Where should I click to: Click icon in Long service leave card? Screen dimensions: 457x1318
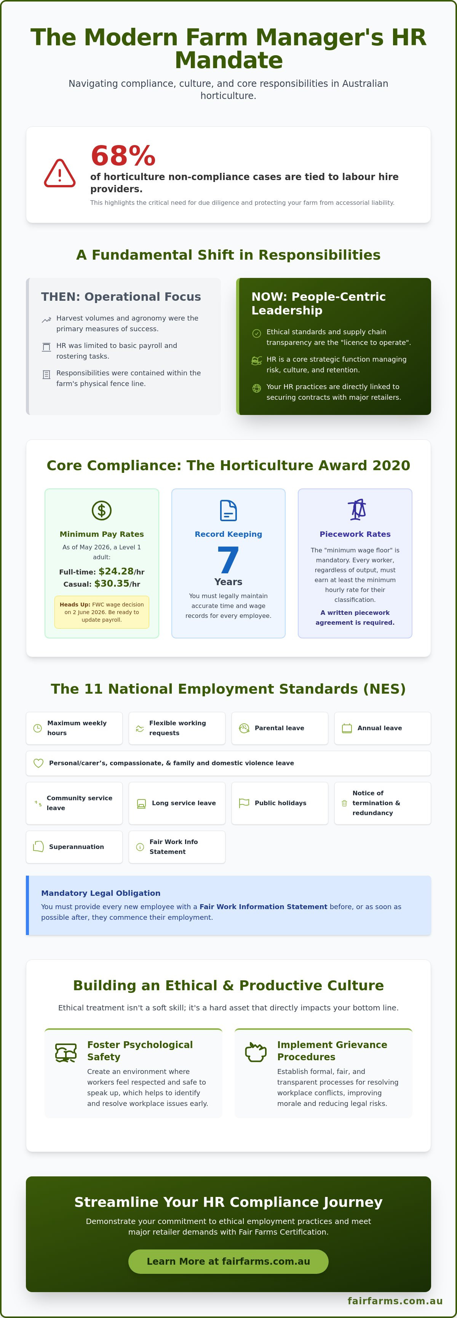click(141, 803)
